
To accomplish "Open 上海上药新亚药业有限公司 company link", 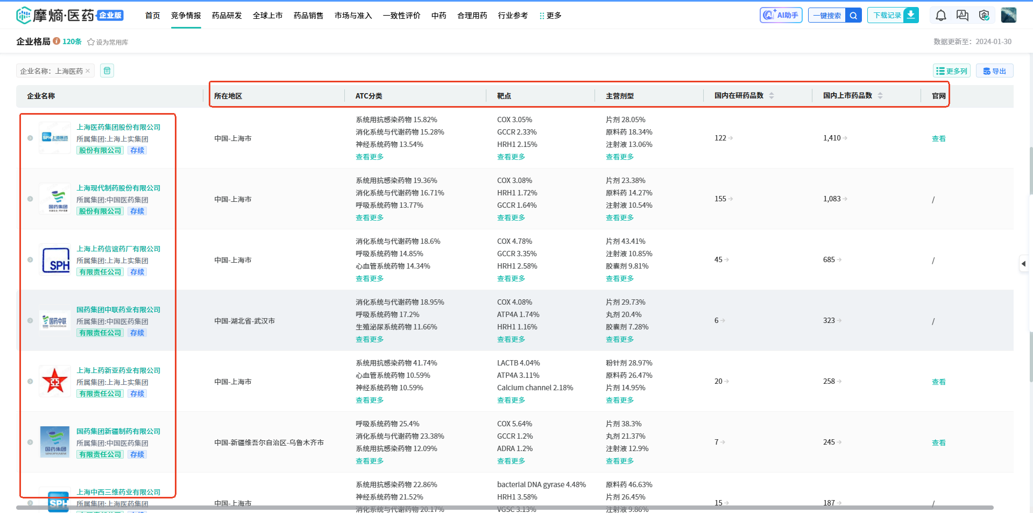I will (118, 370).
